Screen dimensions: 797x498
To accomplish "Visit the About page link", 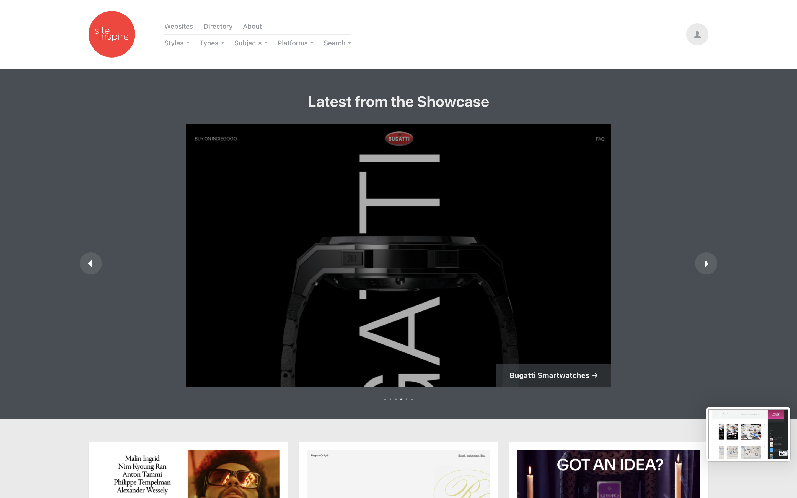I will click(252, 26).
